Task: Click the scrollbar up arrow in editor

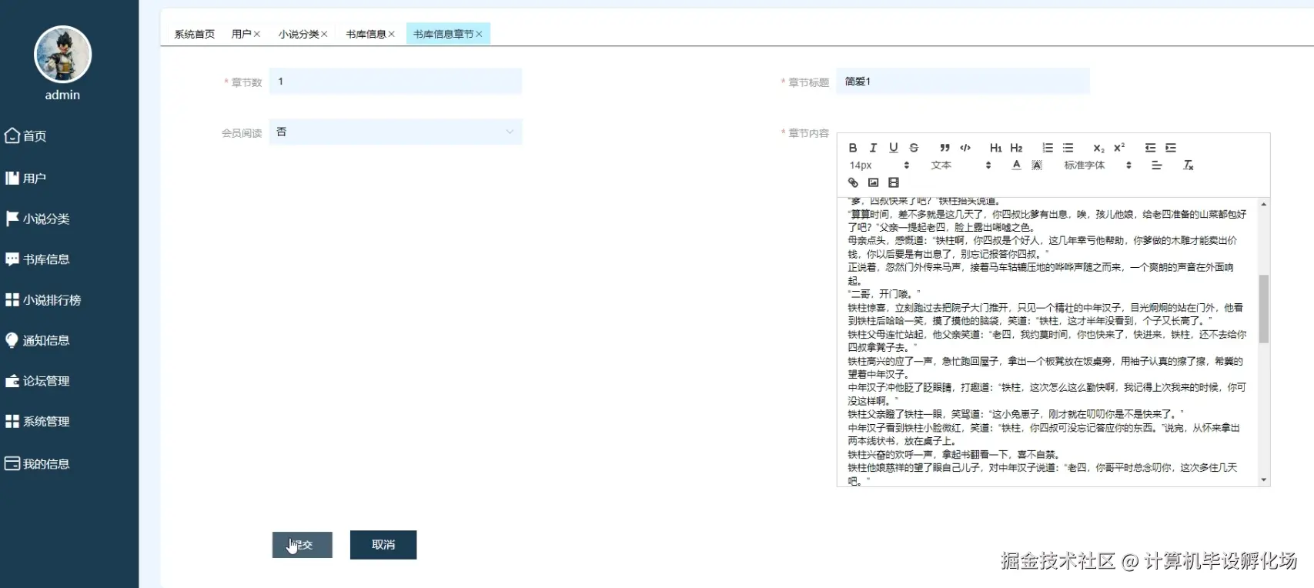Action: tap(1263, 204)
